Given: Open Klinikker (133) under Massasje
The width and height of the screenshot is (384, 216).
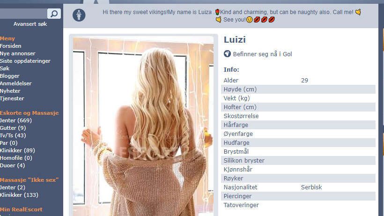Looking at the screenshot, I should [19, 195].
